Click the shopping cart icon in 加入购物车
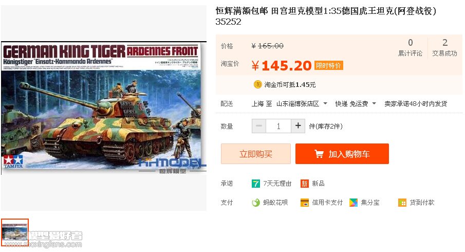This screenshot has height=252, width=465. tap(319, 154)
